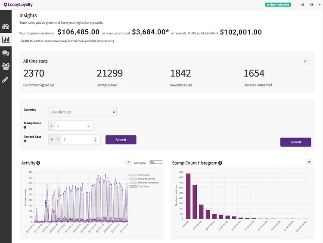Show Reward Cost info tooltip icon
Screen dimensions: 323x243
pyautogui.click(x=25, y=141)
